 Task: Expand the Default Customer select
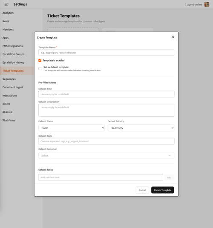106,155
